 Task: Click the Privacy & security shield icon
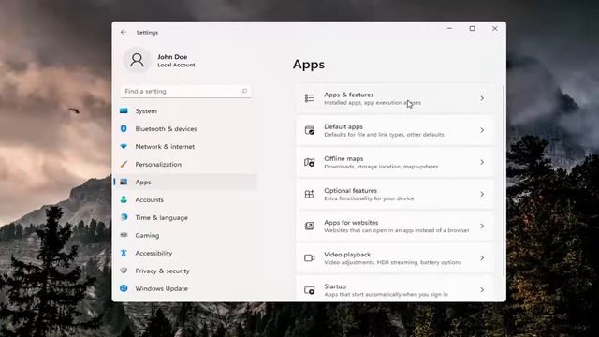click(x=124, y=271)
